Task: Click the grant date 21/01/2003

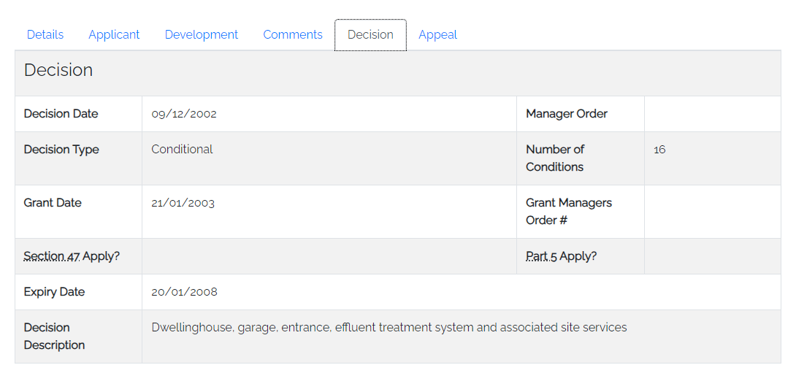Action: (x=183, y=203)
